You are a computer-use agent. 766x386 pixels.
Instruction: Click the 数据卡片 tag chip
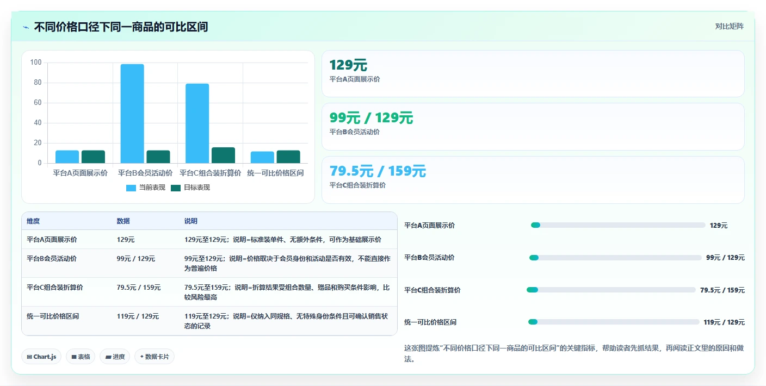[155, 357]
